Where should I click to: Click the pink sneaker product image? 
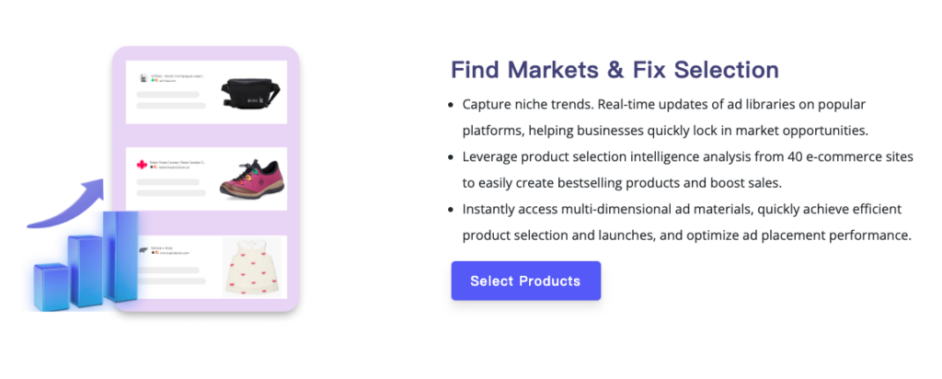(x=250, y=179)
